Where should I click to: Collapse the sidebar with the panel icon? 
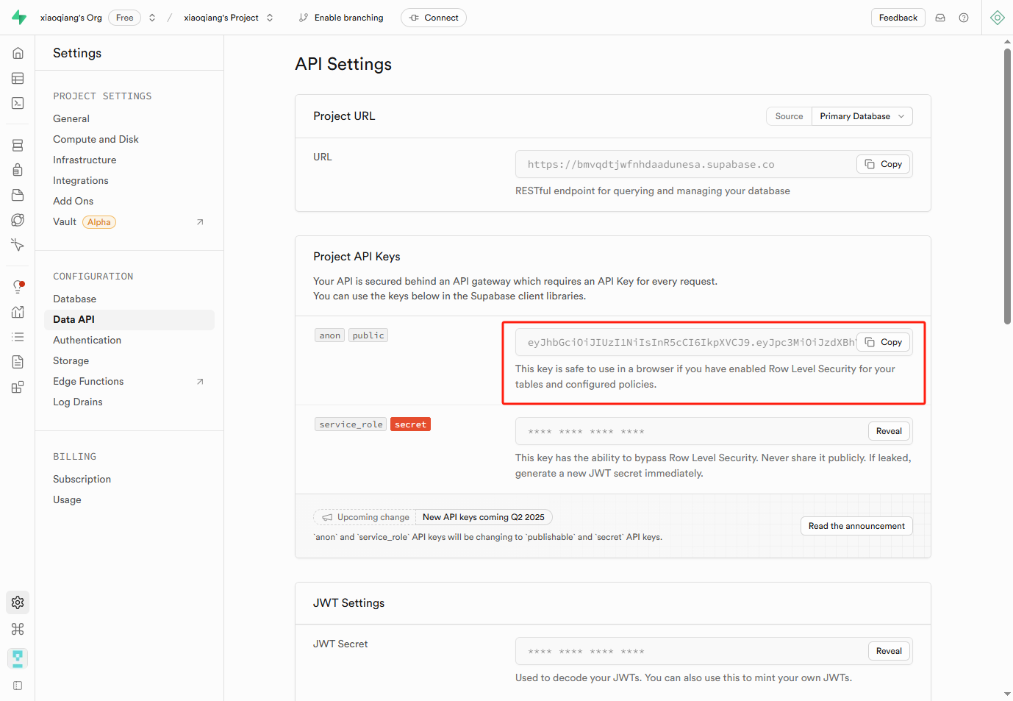click(18, 686)
